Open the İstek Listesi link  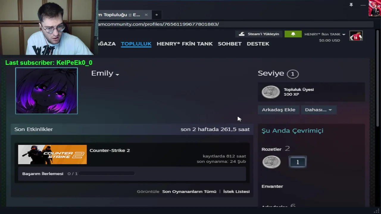click(x=236, y=191)
